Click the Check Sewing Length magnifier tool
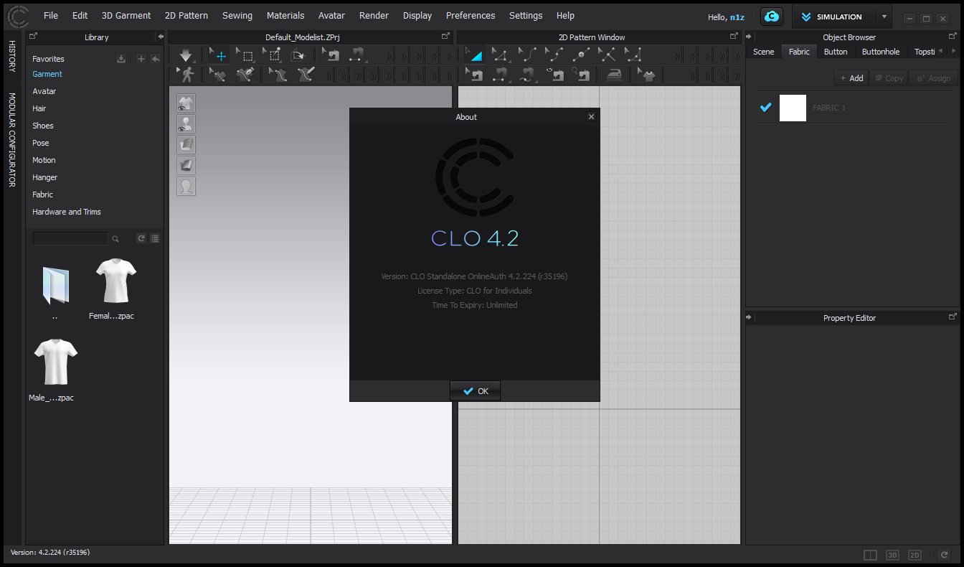Image resolution: width=964 pixels, height=567 pixels. pyautogui.click(x=580, y=74)
